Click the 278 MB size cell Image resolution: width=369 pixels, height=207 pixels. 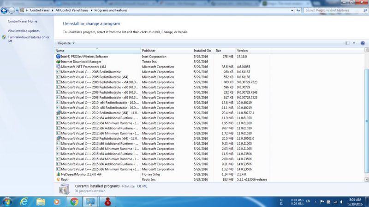[x=228, y=57]
